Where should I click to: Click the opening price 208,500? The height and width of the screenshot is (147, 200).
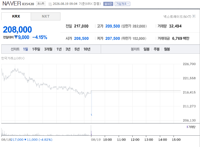point(81,38)
